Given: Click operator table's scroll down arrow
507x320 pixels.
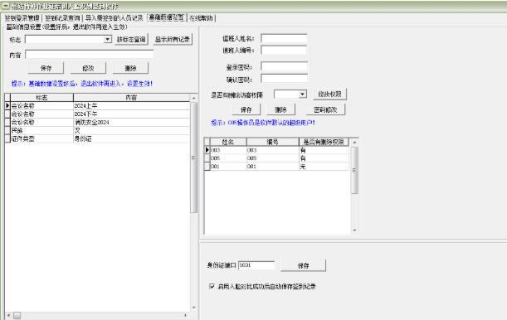Looking at the screenshot, I should 354,230.
